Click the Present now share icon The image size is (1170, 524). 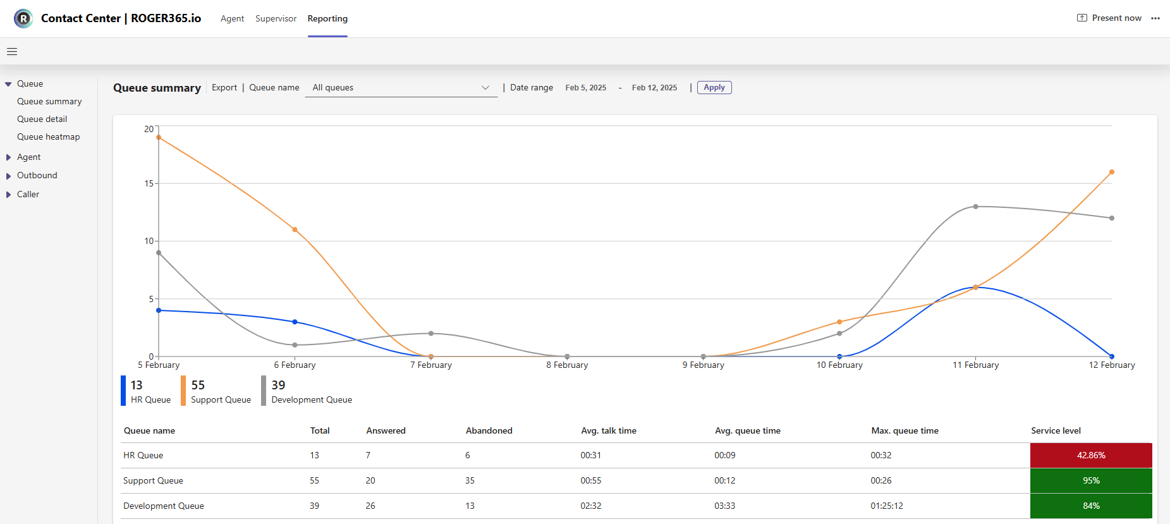tap(1082, 18)
